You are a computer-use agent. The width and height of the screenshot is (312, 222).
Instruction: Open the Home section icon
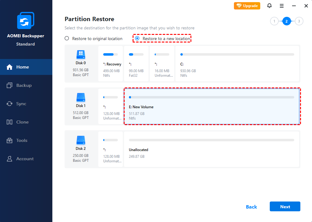pyautogui.click(x=9, y=67)
